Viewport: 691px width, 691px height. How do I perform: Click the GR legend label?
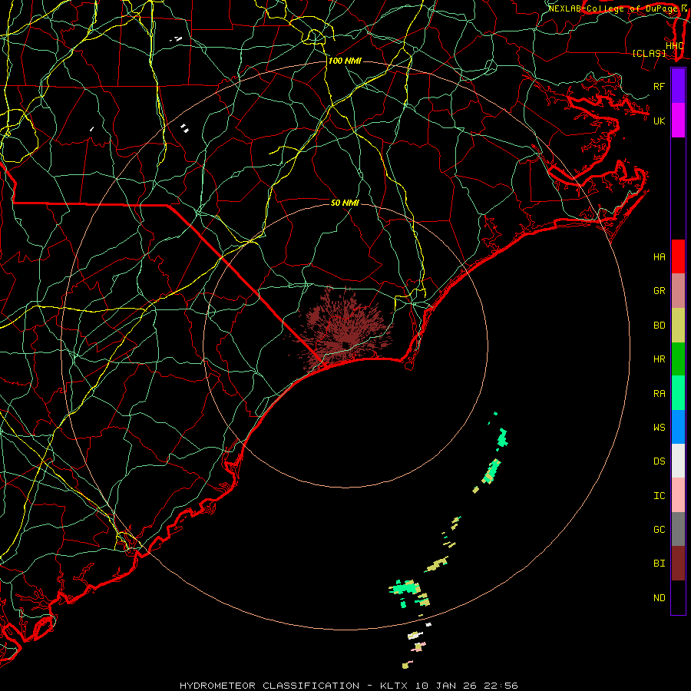tap(659, 291)
